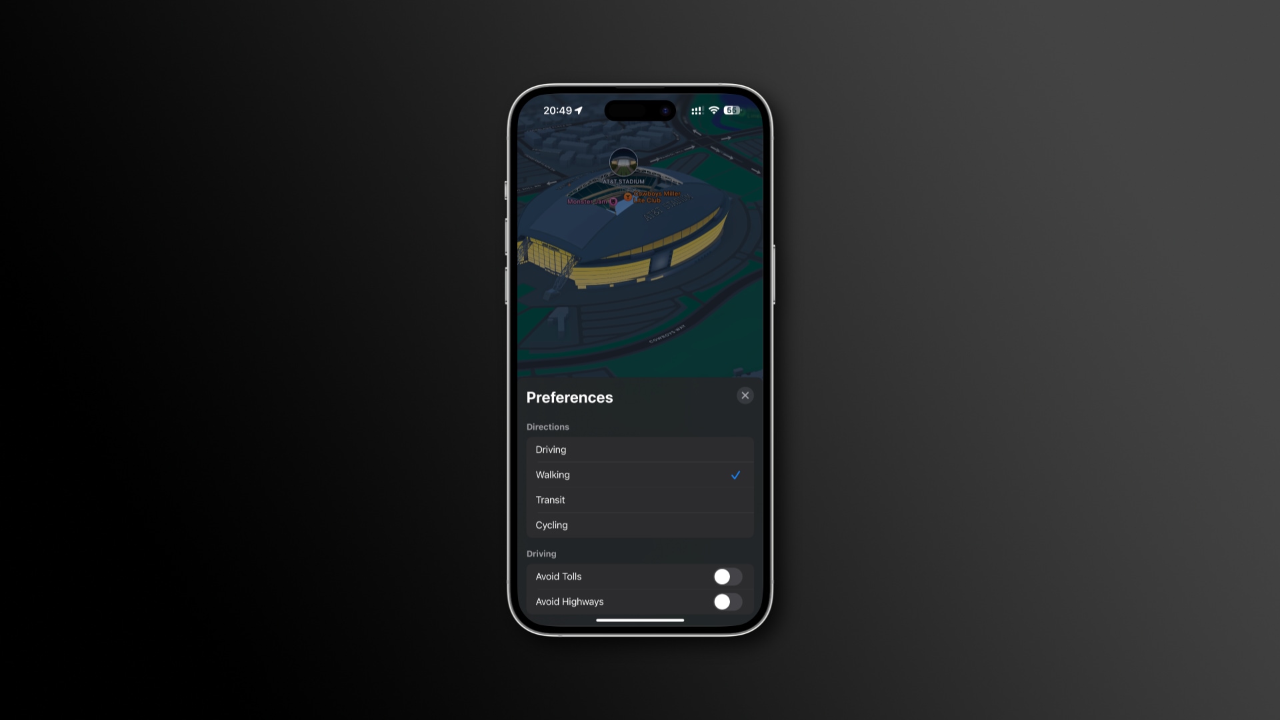Viewport: 1280px width, 720px height.
Task: Close the Preferences panel
Action: coord(745,395)
